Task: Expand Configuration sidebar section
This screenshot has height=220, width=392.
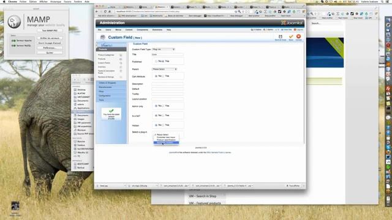Action: coord(111,95)
